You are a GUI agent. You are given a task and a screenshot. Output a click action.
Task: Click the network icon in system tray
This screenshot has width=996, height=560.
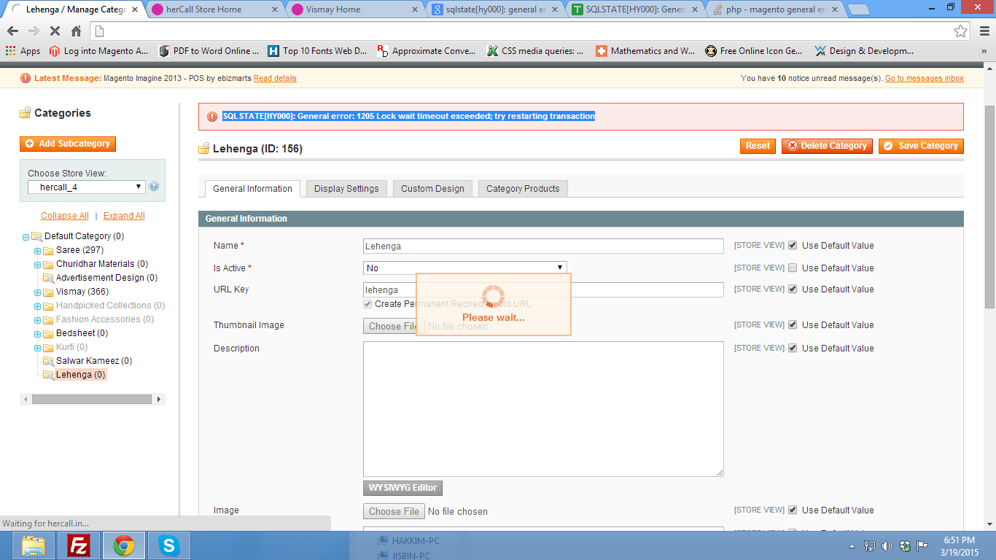pyautogui.click(x=869, y=545)
